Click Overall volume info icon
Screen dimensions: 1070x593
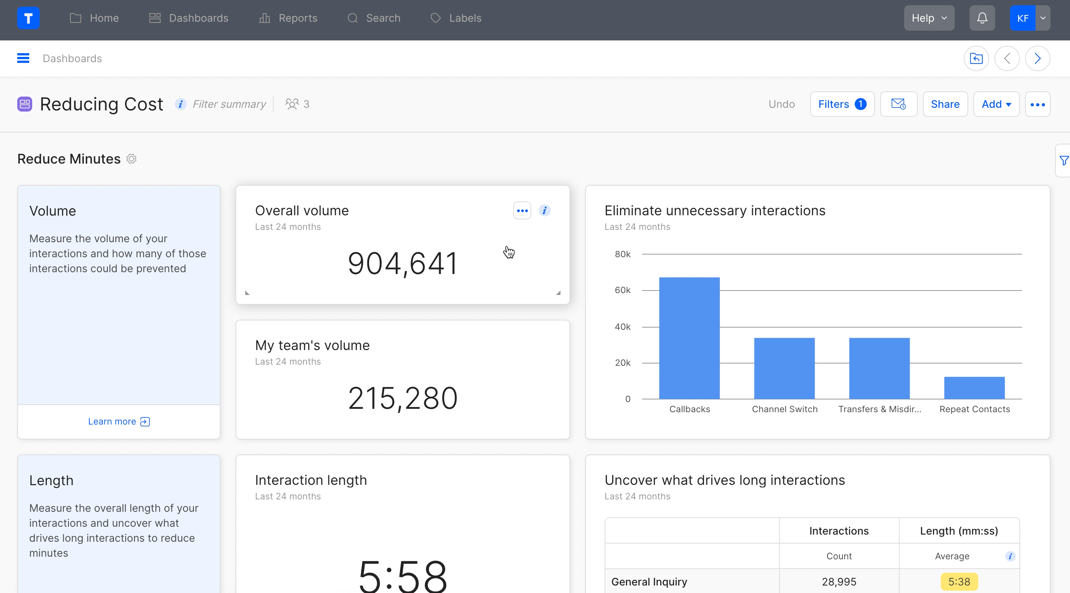(544, 211)
